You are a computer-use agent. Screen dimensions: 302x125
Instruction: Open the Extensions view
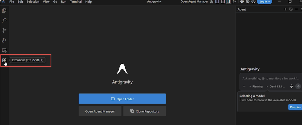click(4, 60)
